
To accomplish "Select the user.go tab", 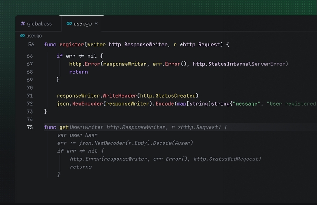I will click(82, 23).
